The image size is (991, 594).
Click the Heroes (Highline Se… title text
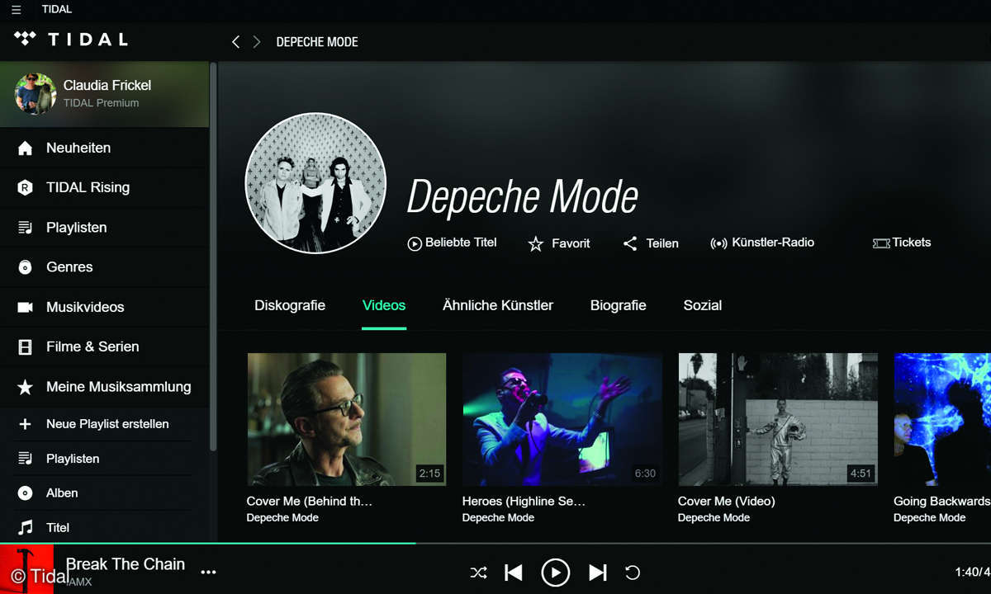[524, 501]
